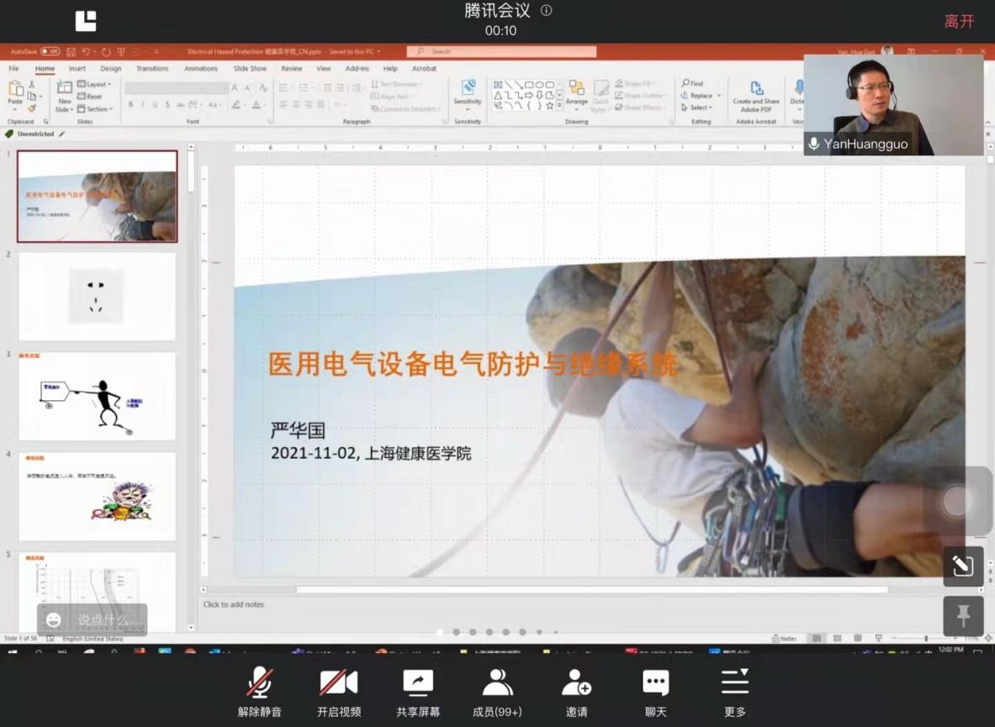Click the screen rotate icon on right
Viewport: 995px width, 727px height.
[x=963, y=566]
